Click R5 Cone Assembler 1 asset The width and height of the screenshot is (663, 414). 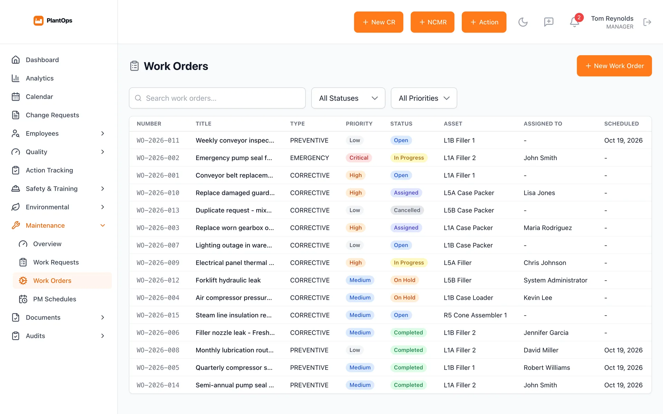[x=475, y=315]
